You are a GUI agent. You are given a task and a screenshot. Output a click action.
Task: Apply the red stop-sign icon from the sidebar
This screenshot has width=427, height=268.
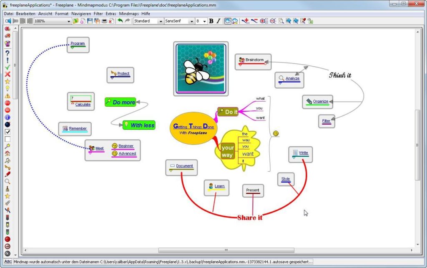8,103
